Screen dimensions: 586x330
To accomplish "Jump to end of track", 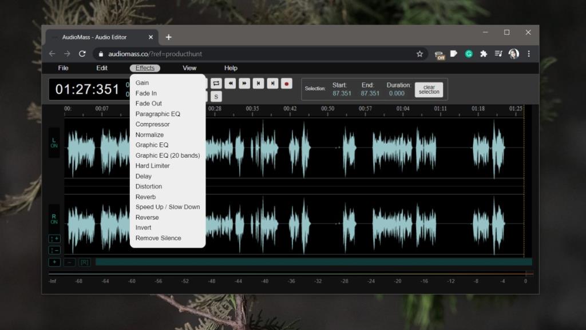I will point(273,84).
